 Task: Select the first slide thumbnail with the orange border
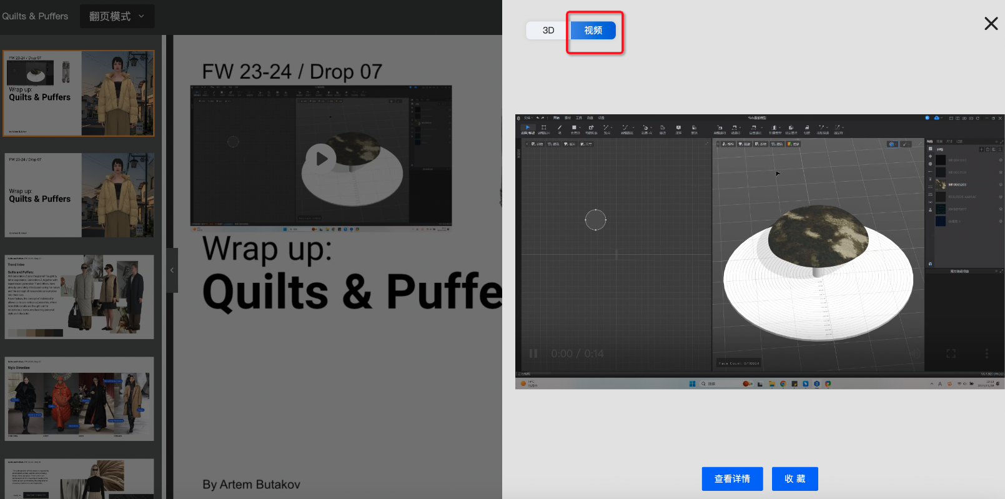pyautogui.click(x=79, y=94)
